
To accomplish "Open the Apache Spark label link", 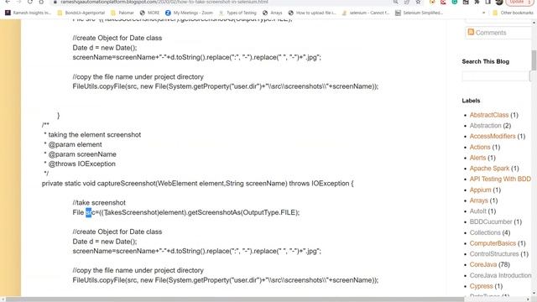I will click(x=489, y=168).
